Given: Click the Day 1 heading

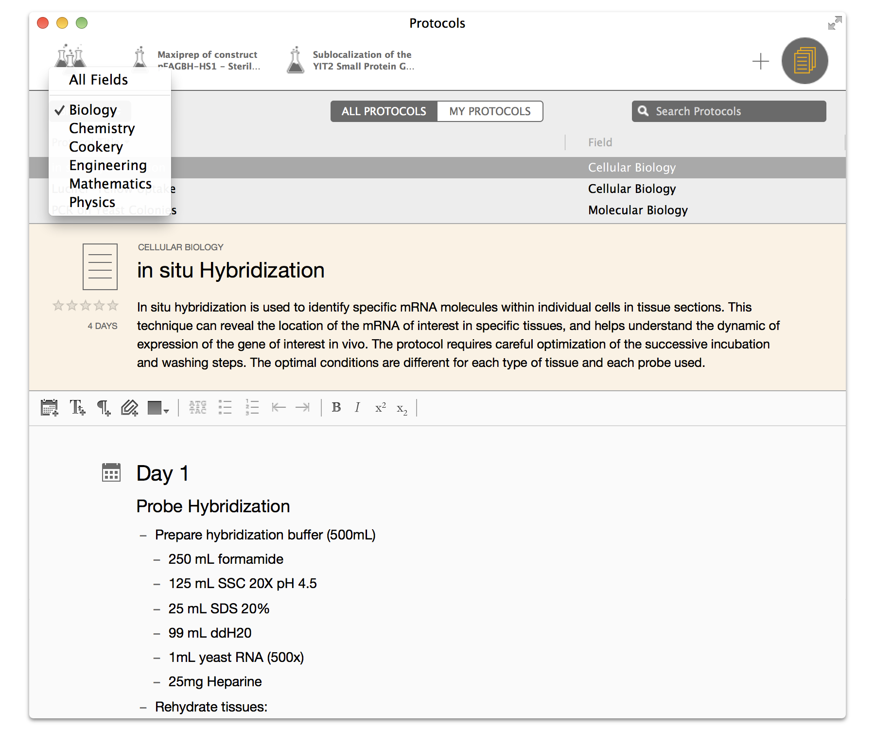Looking at the screenshot, I should (163, 473).
